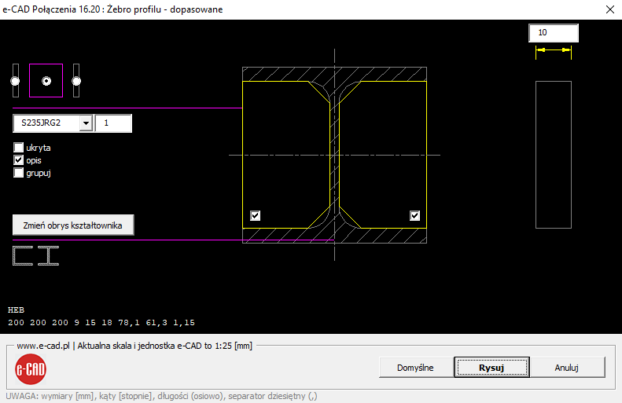Image resolution: width=622 pixels, height=403 pixels.
Task: Select the centered rib placement option
Action: [46, 81]
